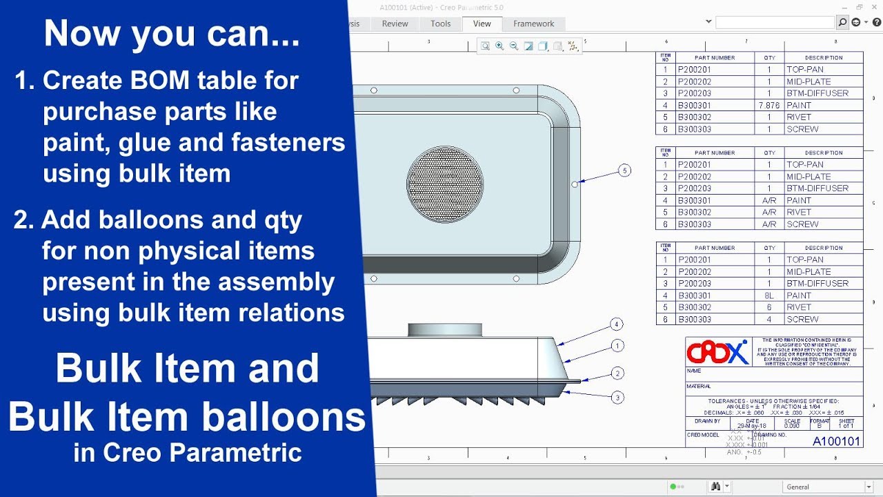Image resolution: width=883 pixels, height=497 pixels.
Task: Click QTY header in second BOM table
Action: coord(769,153)
